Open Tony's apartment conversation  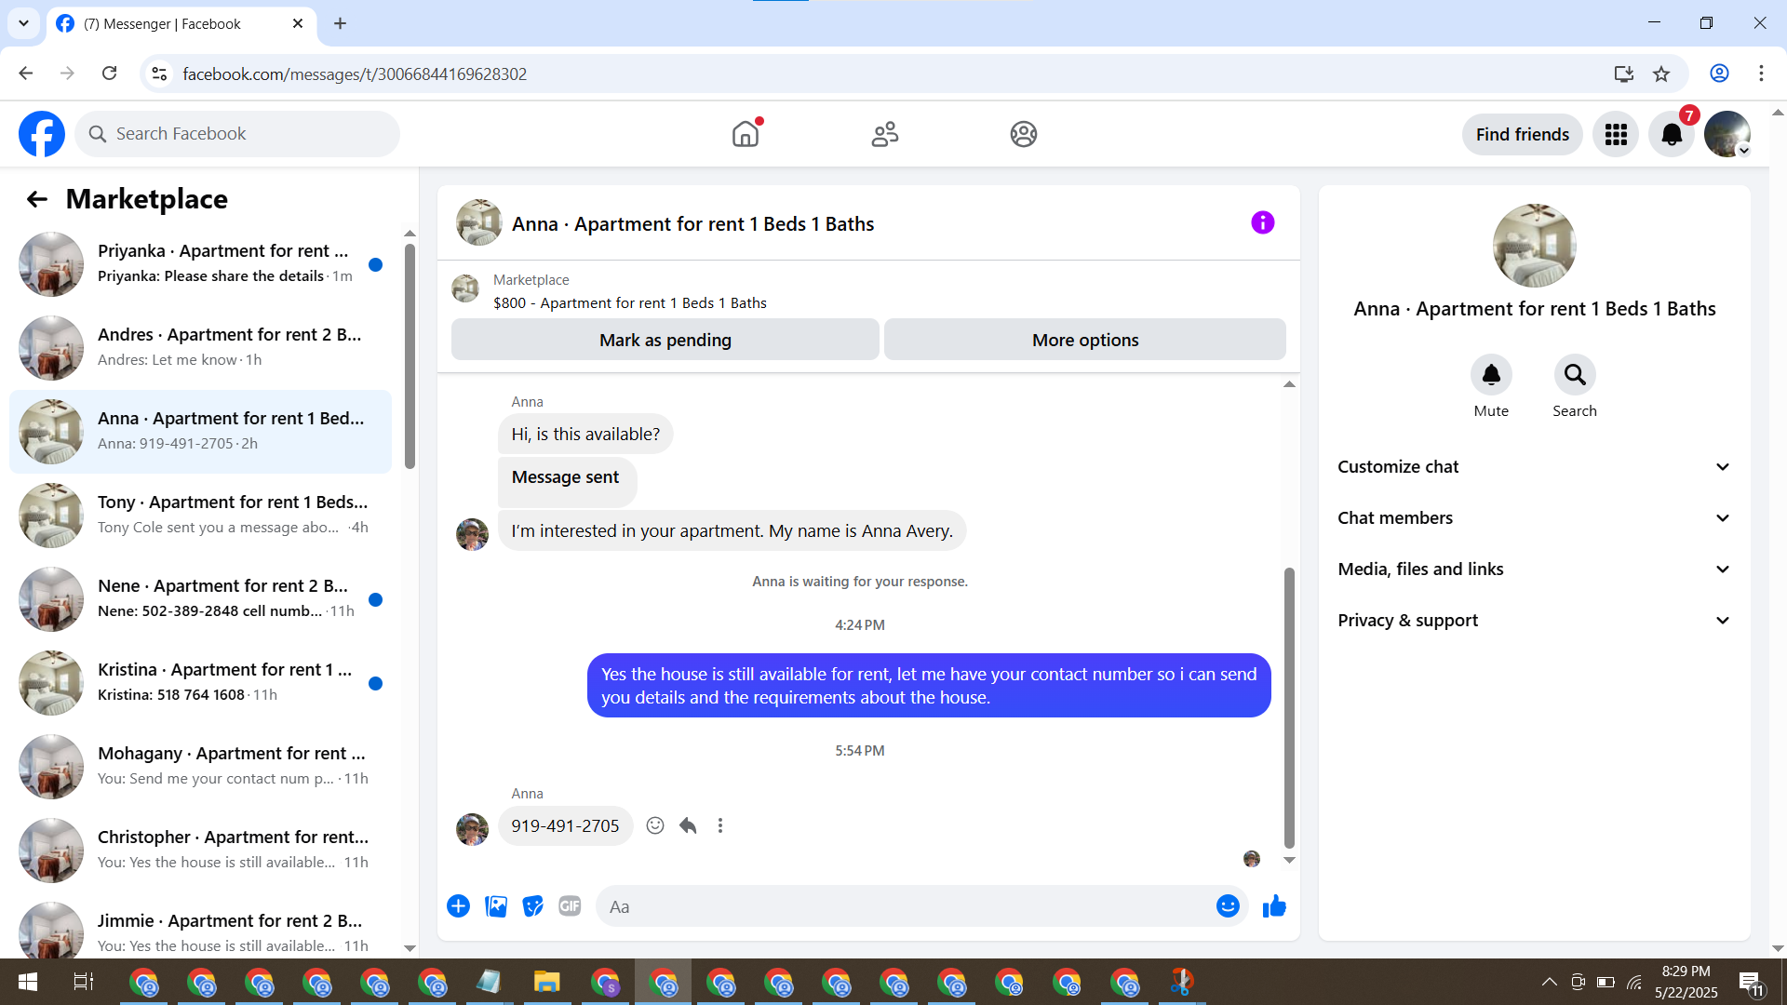point(200,516)
